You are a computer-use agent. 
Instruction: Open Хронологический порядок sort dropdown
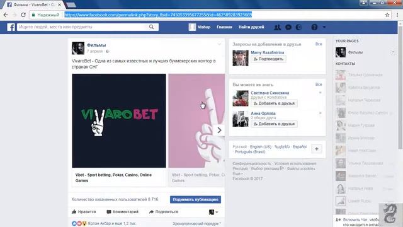point(196,224)
